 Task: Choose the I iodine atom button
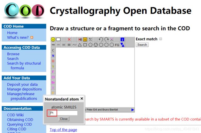(53, 88)
